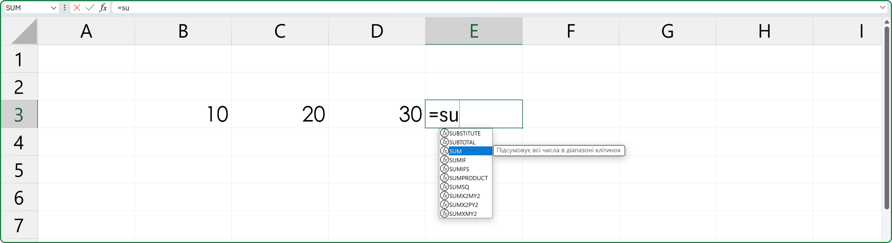Choose SUMSQ in autocomplete list

pos(459,187)
